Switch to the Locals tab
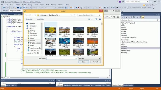Image resolution: width=161 pixels, height=90 pixels. pyautogui.click(x=8, y=85)
